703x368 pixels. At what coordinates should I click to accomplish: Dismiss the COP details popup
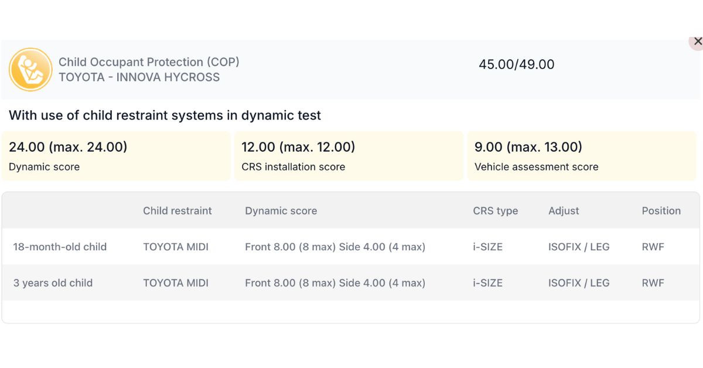tap(697, 42)
